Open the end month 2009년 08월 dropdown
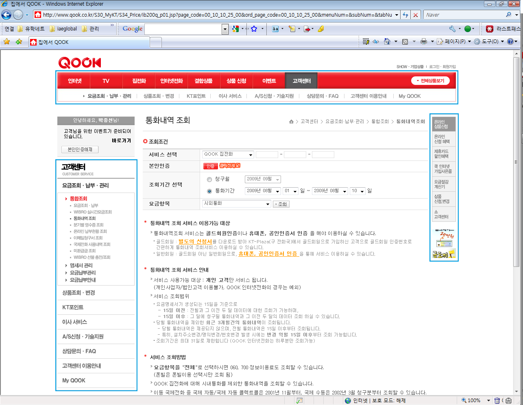Image resolution: width=523 pixels, height=405 pixels. (x=330, y=191)
